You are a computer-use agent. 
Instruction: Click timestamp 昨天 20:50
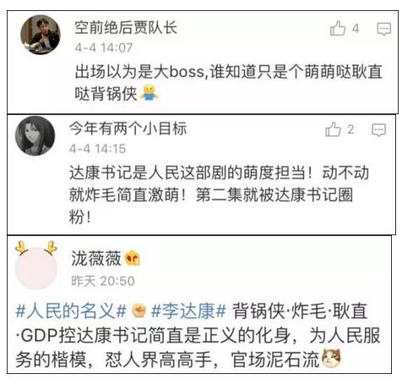pos(103,281)
